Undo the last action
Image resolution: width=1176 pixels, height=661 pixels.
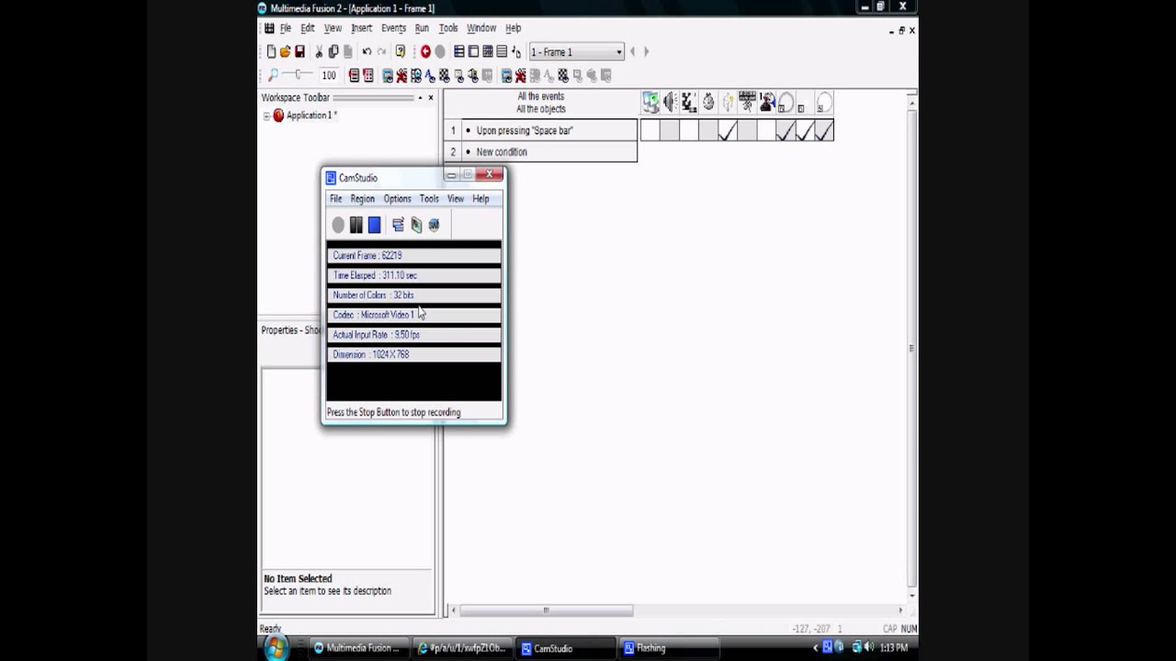point(367,52)
